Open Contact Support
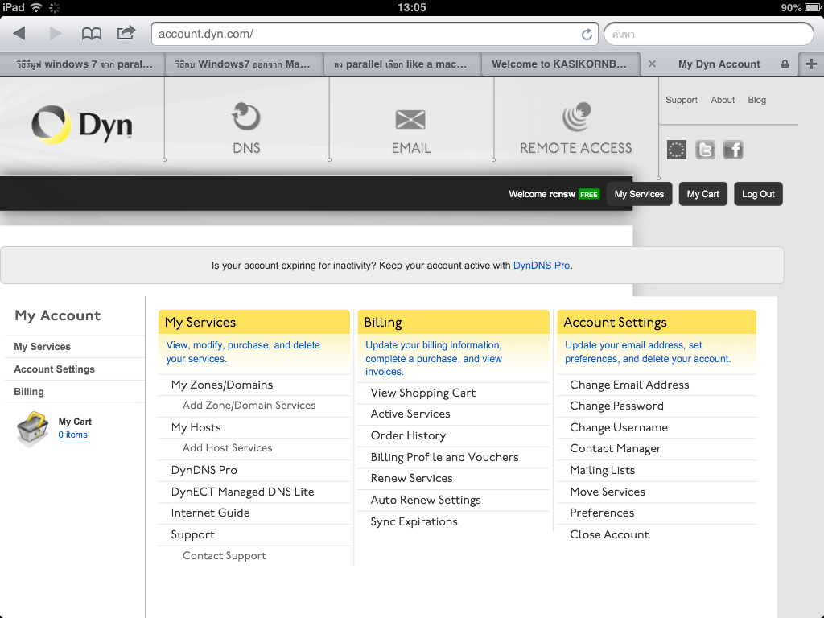824x618 pixels. (x=225, y=555)
